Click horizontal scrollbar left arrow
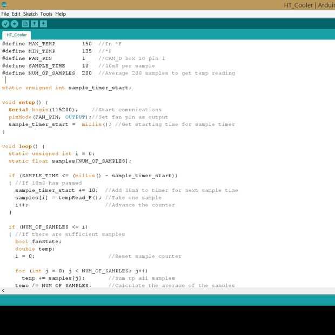The height and width of the screenshot is (335, 335). click(x=3, y=291)
